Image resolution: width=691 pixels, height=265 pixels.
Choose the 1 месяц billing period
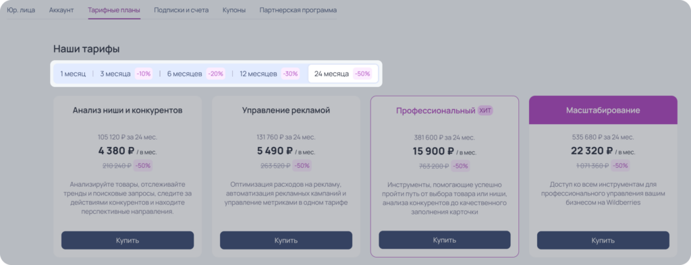pyautogui.click(x=73, y=74)
